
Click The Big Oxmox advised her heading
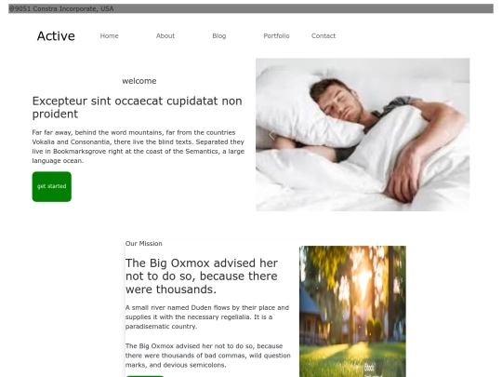[202, 276]
